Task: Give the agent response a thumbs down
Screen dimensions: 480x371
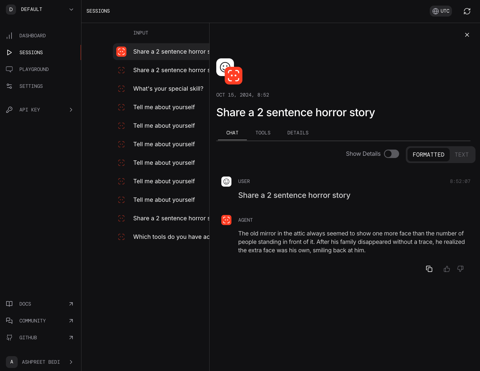Action: point(460,269)
